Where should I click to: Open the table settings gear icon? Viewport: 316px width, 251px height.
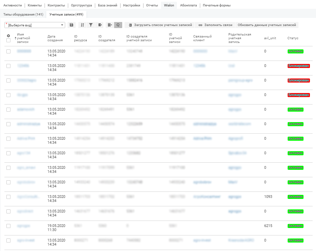tap(8, 36)
